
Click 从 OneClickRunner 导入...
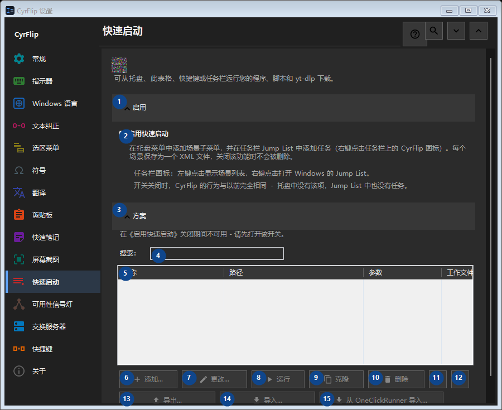[x=382, y=398]
